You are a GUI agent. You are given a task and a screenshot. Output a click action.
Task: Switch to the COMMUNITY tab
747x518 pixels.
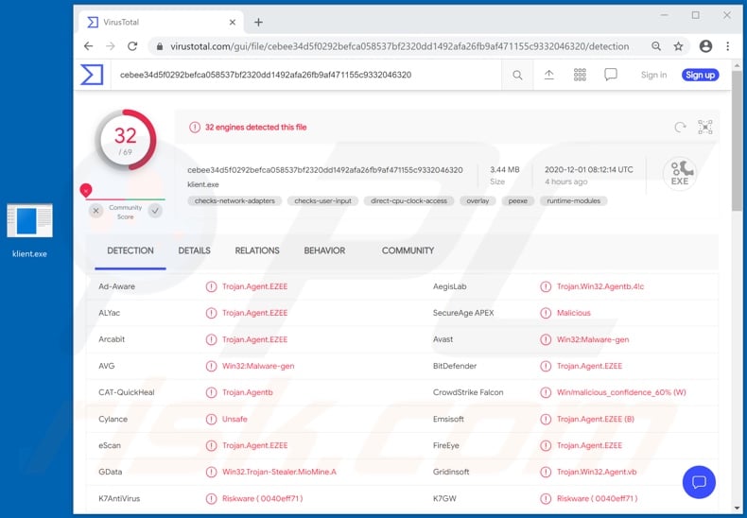pyautogui.click(x=408, y=250)
